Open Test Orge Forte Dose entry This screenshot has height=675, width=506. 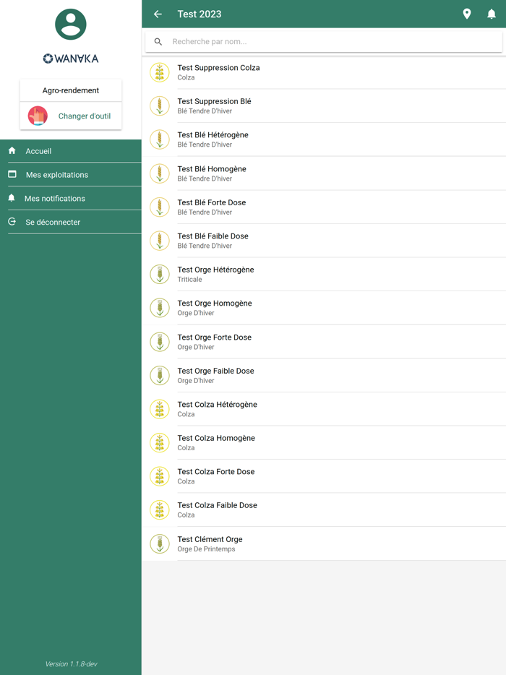click(324, 342)
